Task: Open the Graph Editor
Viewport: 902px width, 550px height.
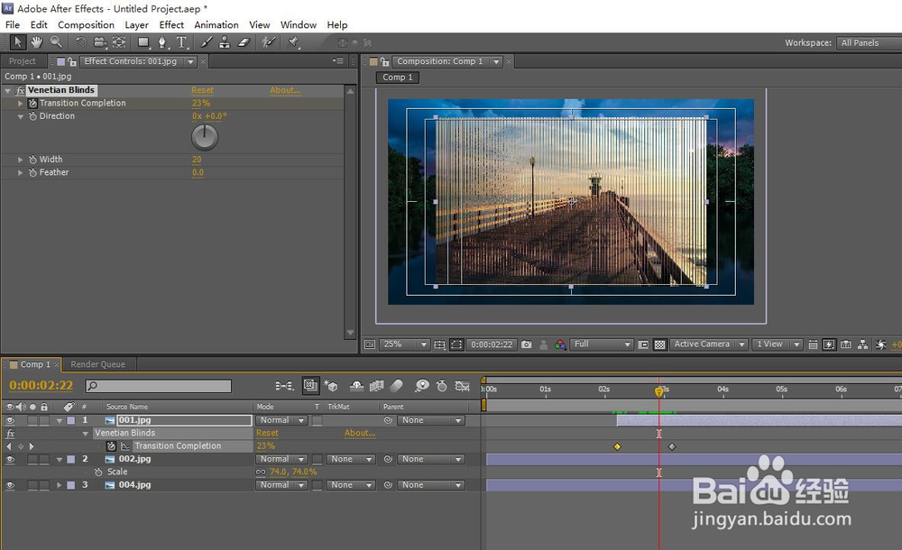Action: [463, 386]
